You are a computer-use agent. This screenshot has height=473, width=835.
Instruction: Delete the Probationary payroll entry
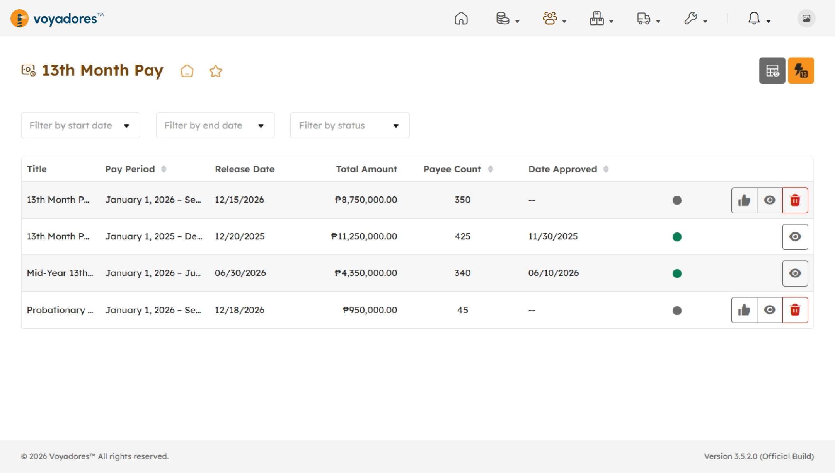click(795, 310)
